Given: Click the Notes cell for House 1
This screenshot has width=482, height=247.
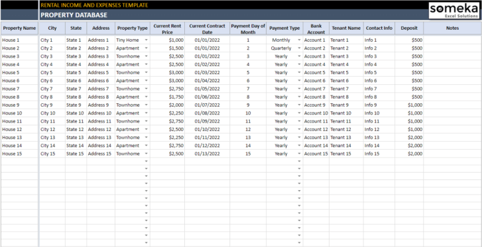Looking at the screenshot, I should [x=452, y=40].
